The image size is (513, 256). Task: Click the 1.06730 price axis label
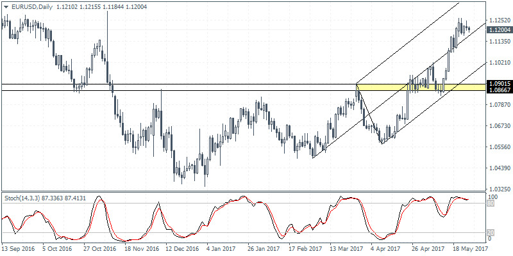pyautogui.click(x=499, y=125)
